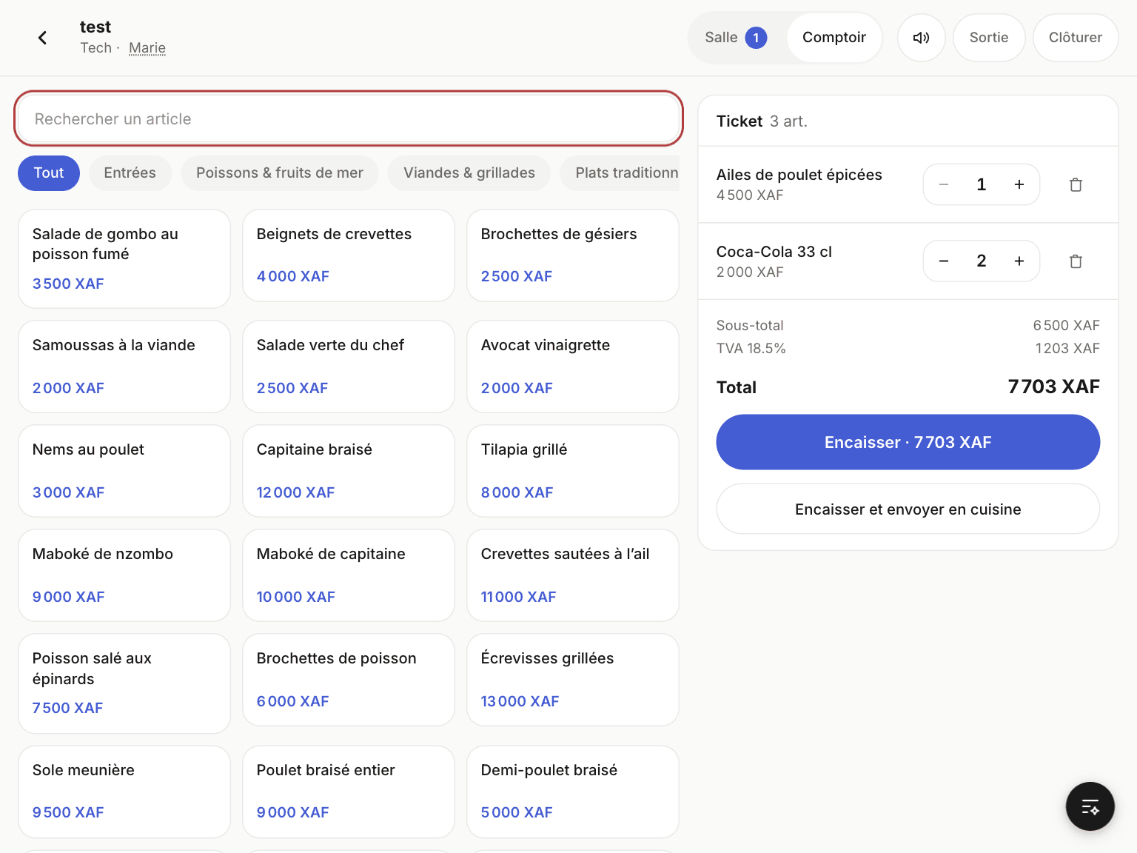Add Écrevisses grillées to ticket

pyautogui.click(x=573, y=680)
